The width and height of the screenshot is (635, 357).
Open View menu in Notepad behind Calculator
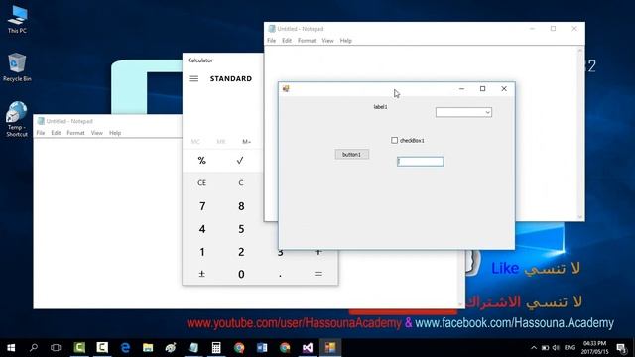[x=97, y=133]
